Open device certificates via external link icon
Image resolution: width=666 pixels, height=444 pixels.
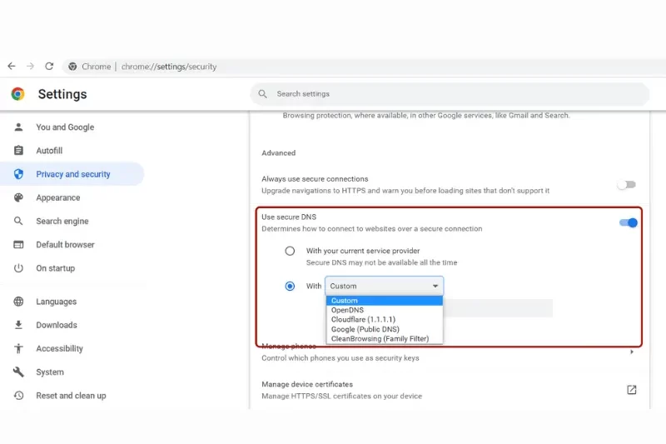[x=632, y=390]
